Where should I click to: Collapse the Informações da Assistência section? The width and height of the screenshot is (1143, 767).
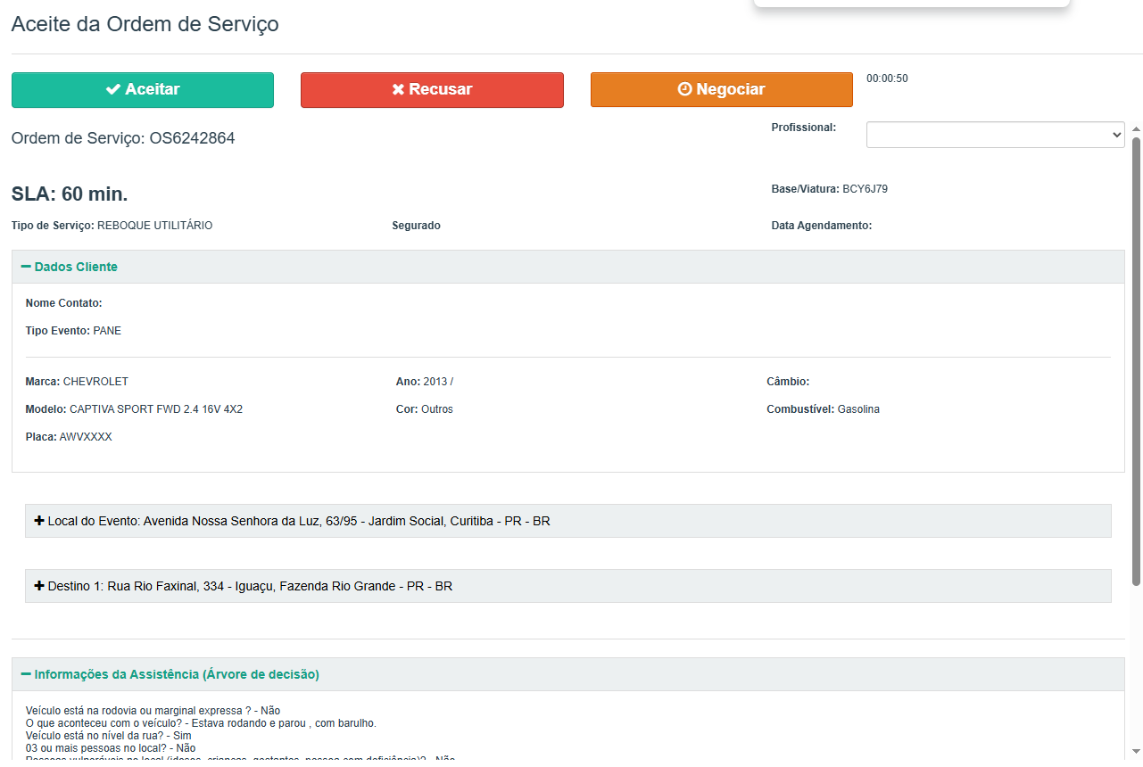176,675
